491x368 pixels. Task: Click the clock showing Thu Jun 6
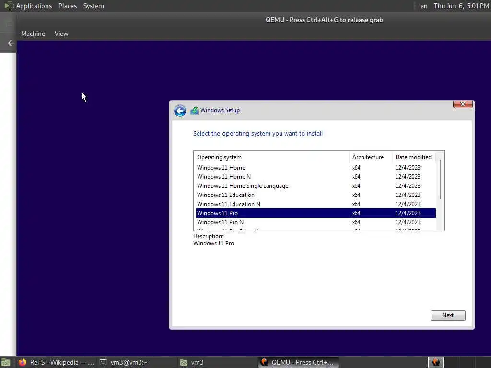(x=461, y=6)
